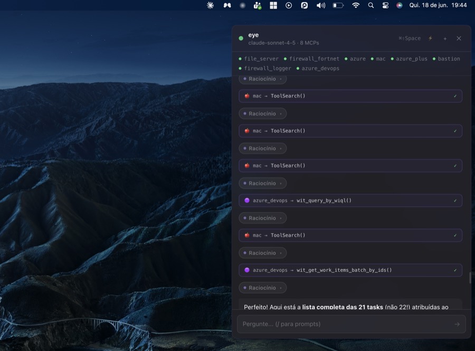This screenshot has width=475, height=351.
Task: Click the lightning bolt icon in eye header
Action: [x=431, y=38]
